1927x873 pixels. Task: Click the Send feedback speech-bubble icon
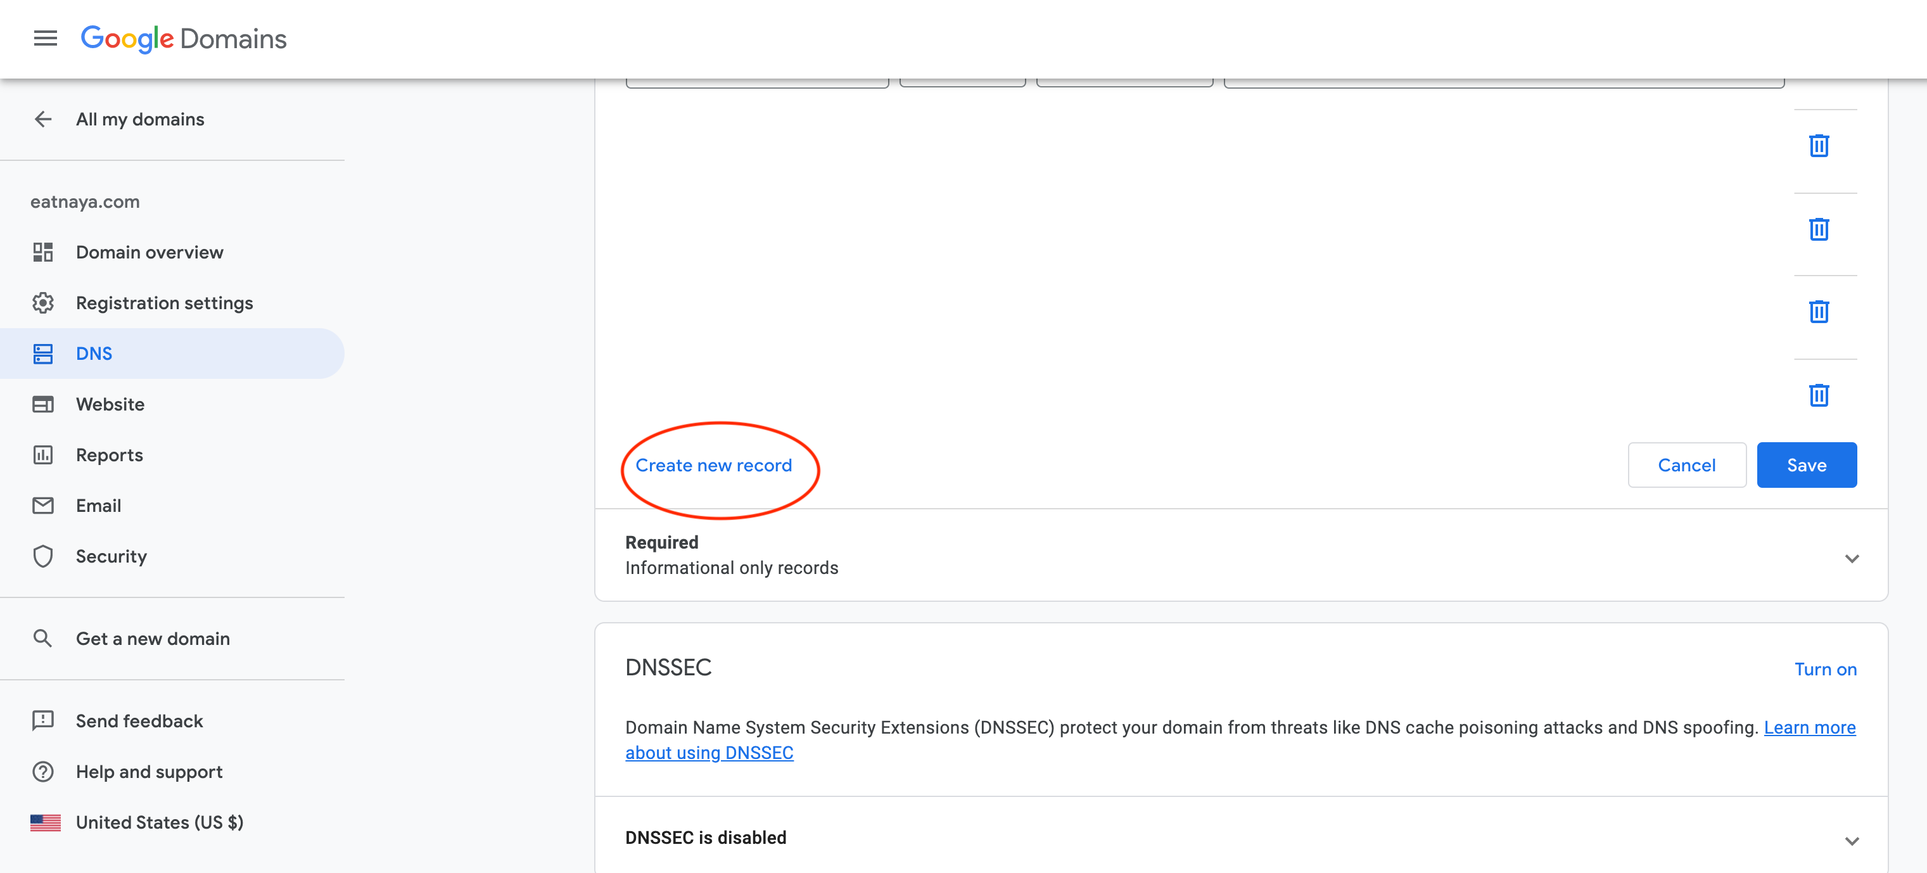(x=43, y=720)
